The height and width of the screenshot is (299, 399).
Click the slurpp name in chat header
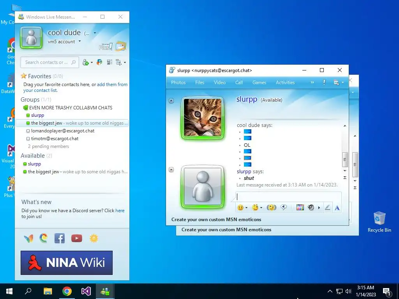[247, 99]
